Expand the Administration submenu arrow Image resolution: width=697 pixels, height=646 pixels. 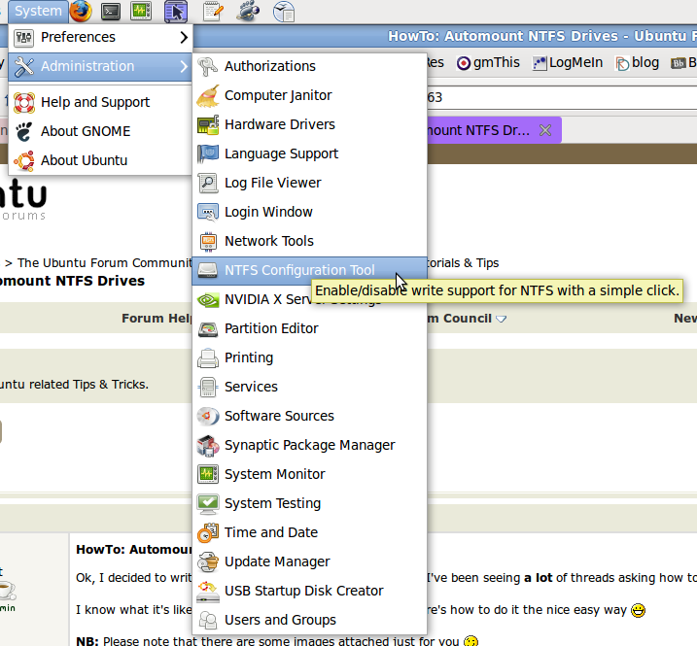(184, 66)
